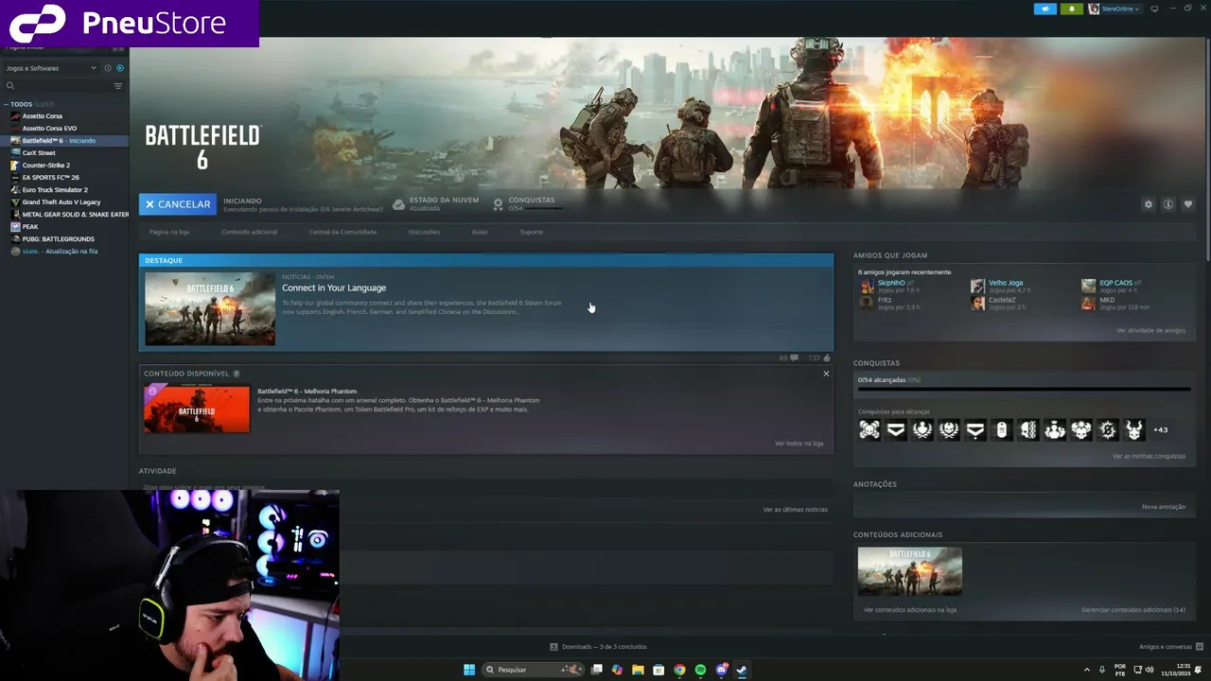Click the Cancelar launch button

pyautogui.click(x=178, y=204)
